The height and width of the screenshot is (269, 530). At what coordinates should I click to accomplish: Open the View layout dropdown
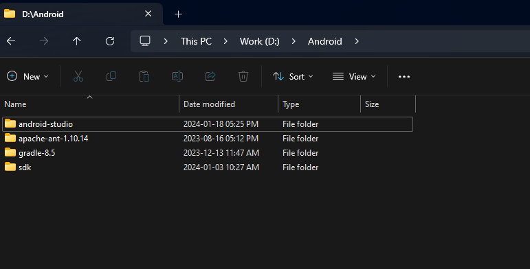click(x=354, y=77)
